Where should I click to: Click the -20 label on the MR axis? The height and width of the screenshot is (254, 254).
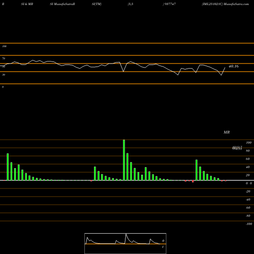[x=248, y=192]
